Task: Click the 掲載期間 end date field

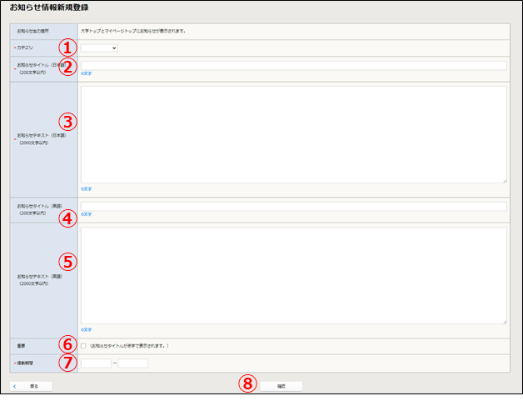Action: [133, 363]
